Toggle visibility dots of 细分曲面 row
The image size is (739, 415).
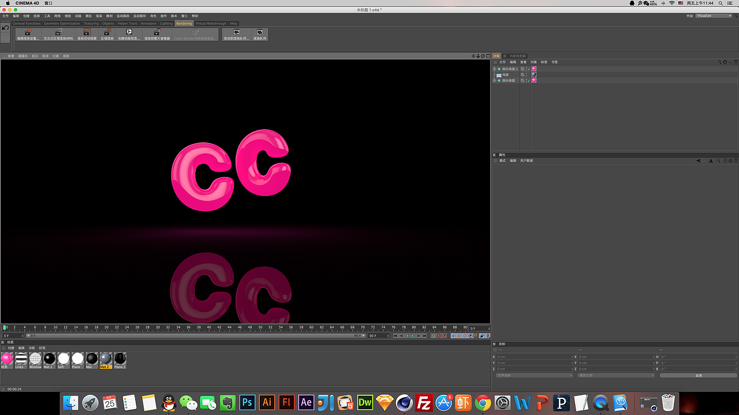527,80
